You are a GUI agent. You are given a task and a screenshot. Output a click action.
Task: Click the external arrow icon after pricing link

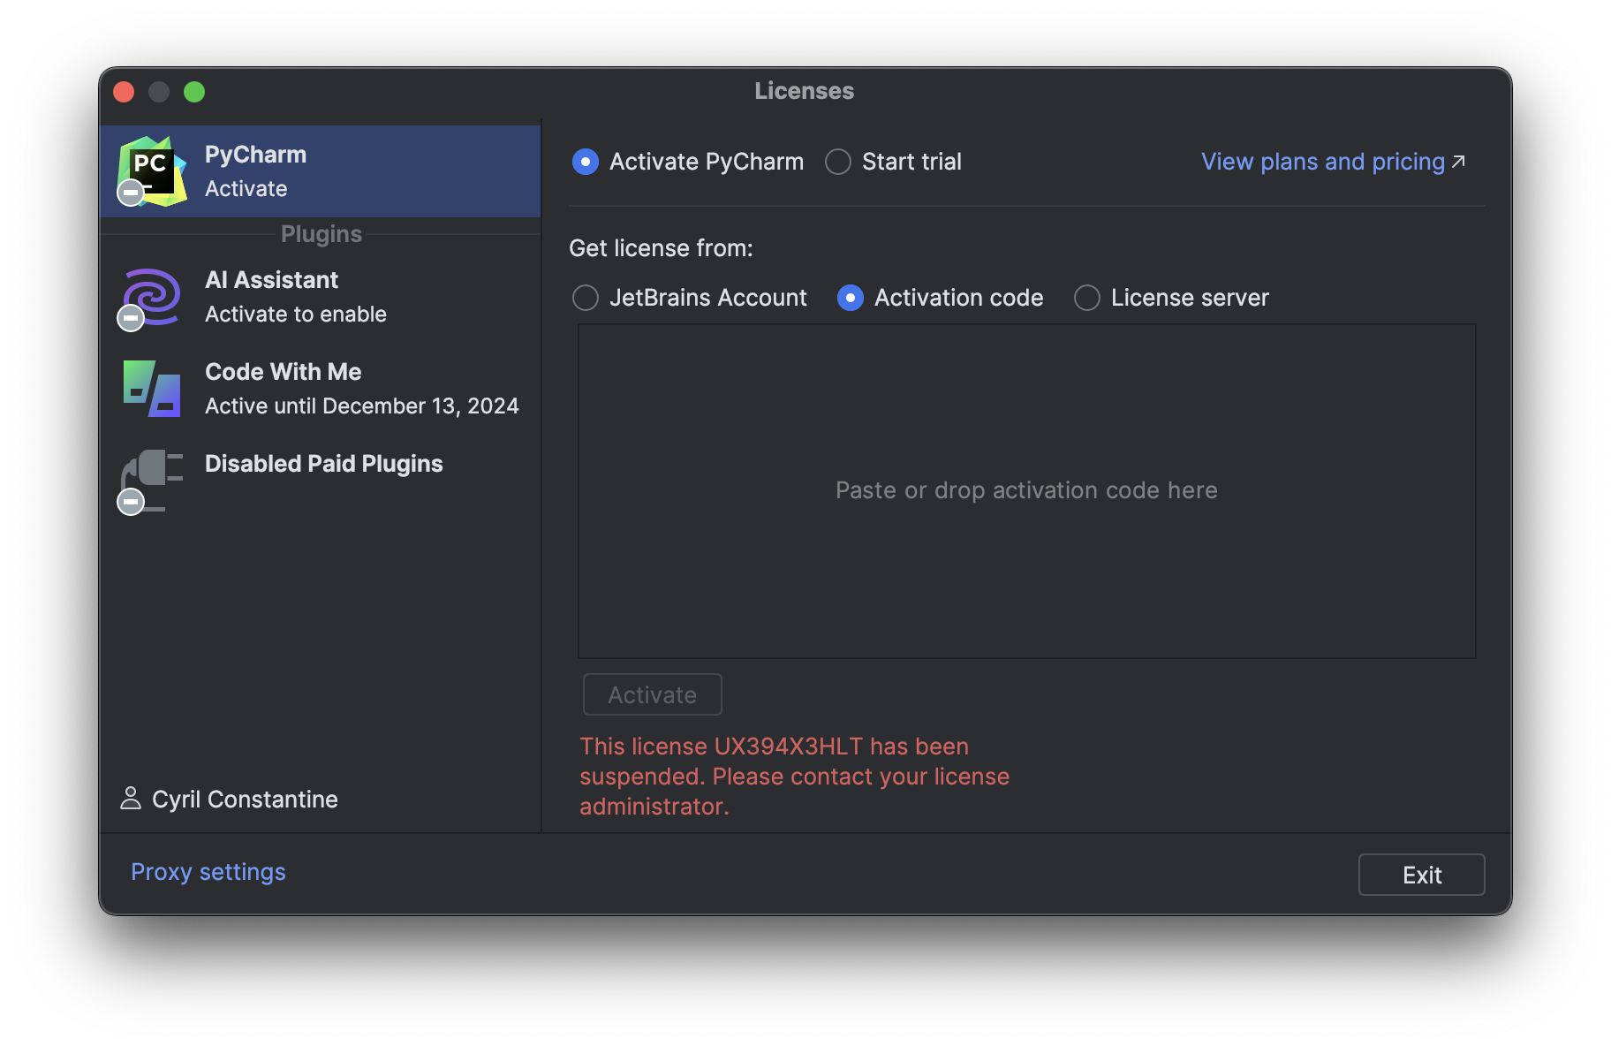[x=1458, y=162]
